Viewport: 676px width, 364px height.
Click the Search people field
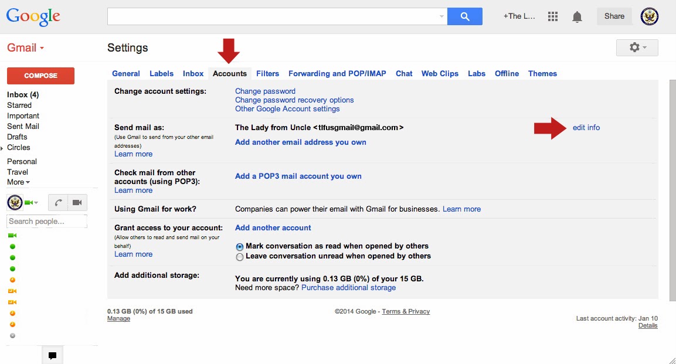[x=46, y=222]
